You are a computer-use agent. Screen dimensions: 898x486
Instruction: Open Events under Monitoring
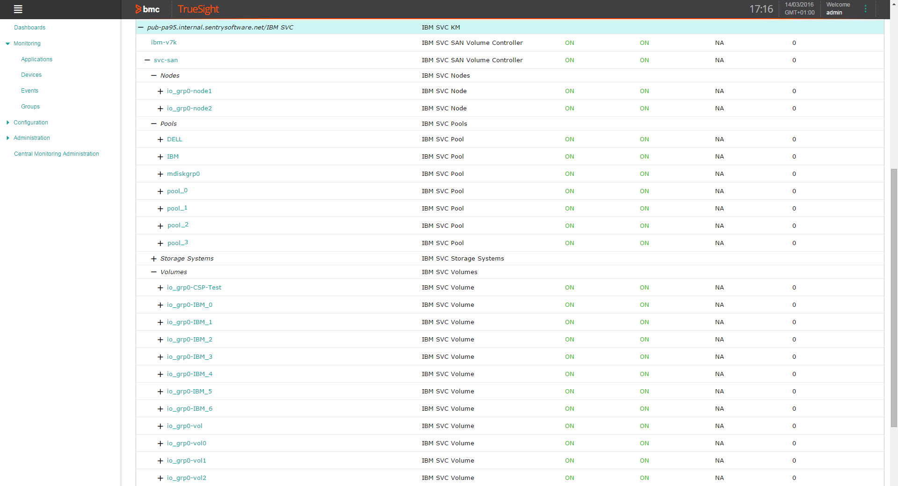click(x=29, y=91)
